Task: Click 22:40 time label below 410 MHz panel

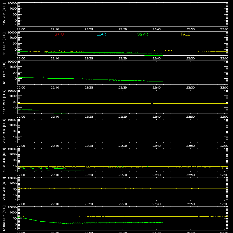Action: 156,59
